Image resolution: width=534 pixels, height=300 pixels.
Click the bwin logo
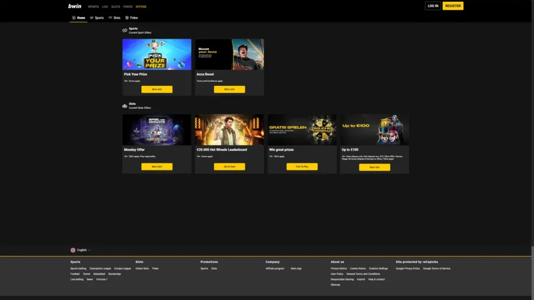click(75, 6)
